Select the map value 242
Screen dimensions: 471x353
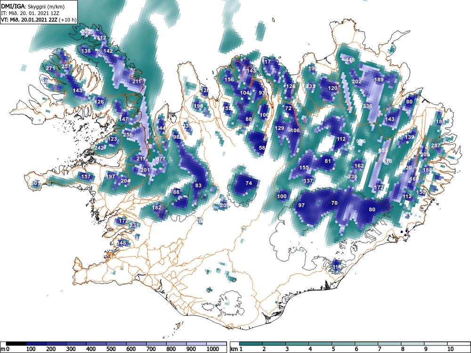[x=99, y=148]
